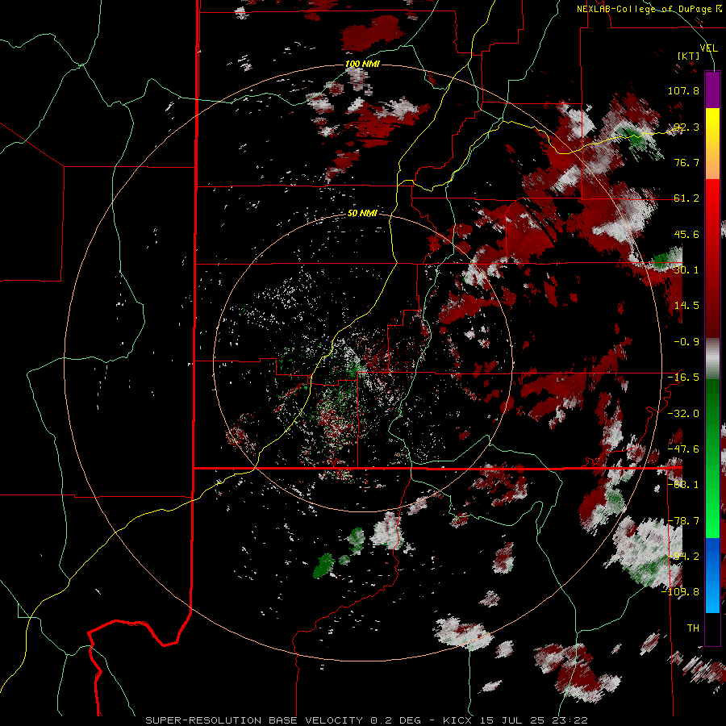Select the 61.2 legend value
The height and width of the screenshot is (726, 726).
[686, 198]
